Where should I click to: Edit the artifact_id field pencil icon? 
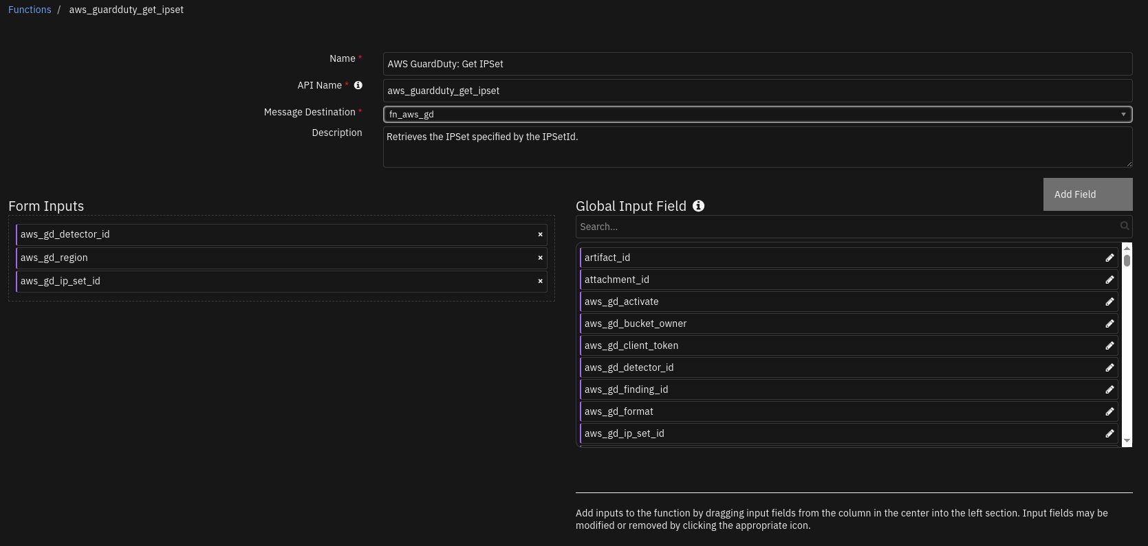click(x=1109, y=258)
